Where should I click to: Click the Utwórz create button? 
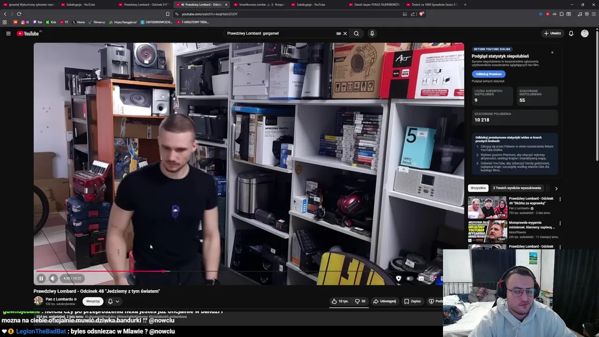point(552,33)
